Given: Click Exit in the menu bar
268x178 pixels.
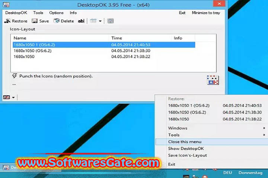Looking at the screenshot, I should click(x=182, y=13).
